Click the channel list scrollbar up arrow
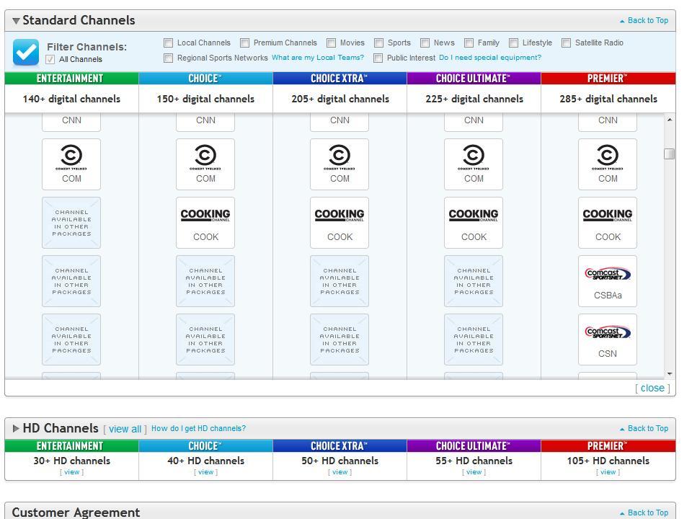This screenshot has width=692, height=519. (x=670, y=120)
